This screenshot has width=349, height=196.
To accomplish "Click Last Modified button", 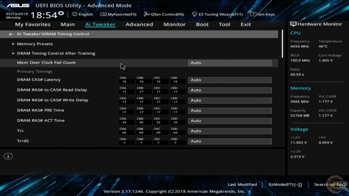I will pos(242,185).
